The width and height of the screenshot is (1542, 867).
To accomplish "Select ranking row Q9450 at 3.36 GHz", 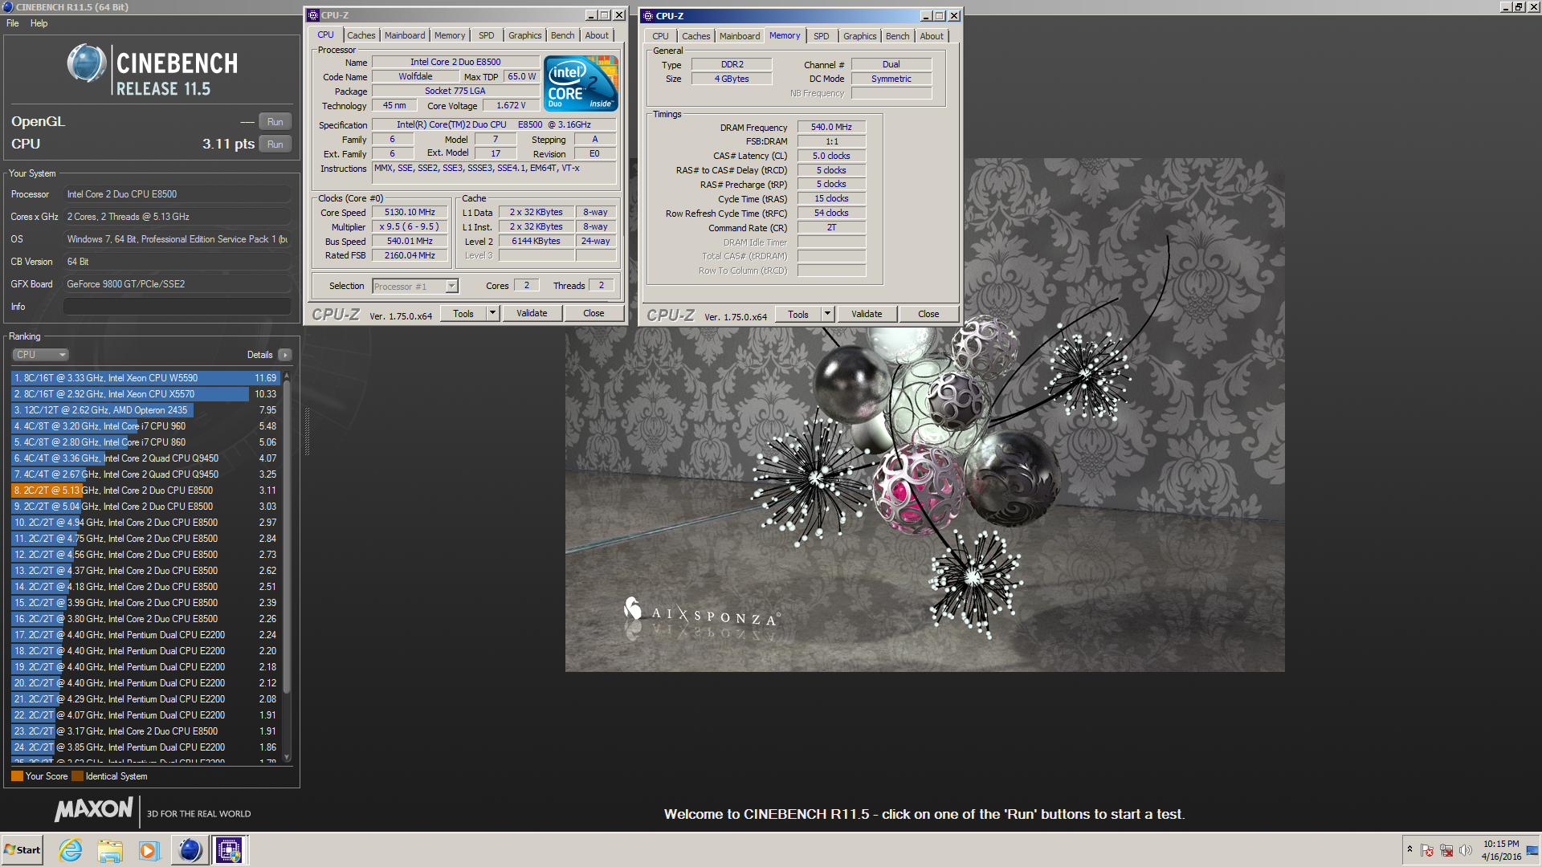I will [145, 458].
